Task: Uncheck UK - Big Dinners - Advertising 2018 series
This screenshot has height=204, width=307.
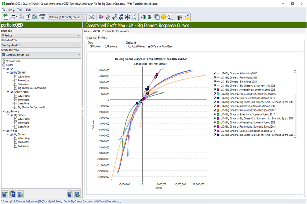Action: 215,73
